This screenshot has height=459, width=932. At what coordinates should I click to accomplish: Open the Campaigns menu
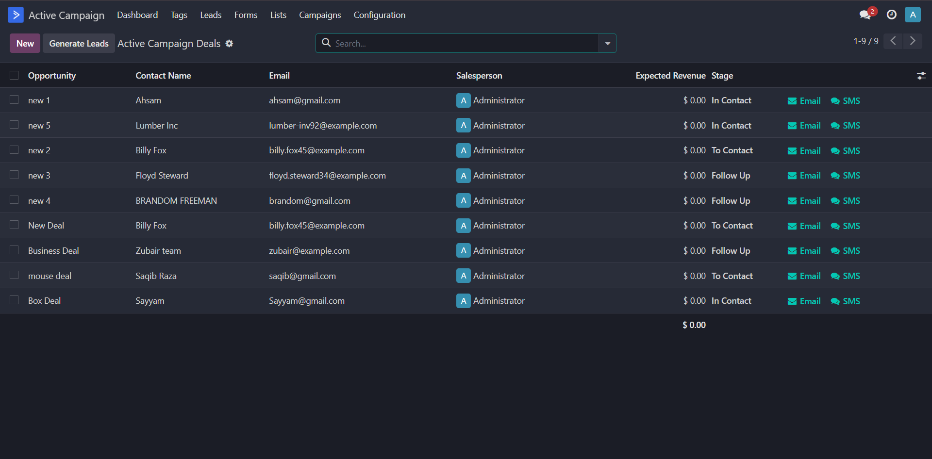point(320,15)
